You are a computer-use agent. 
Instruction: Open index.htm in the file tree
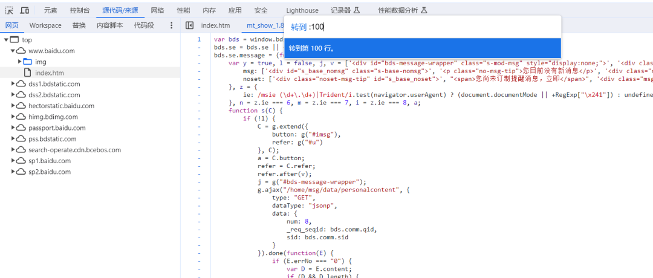pos(48,73)
